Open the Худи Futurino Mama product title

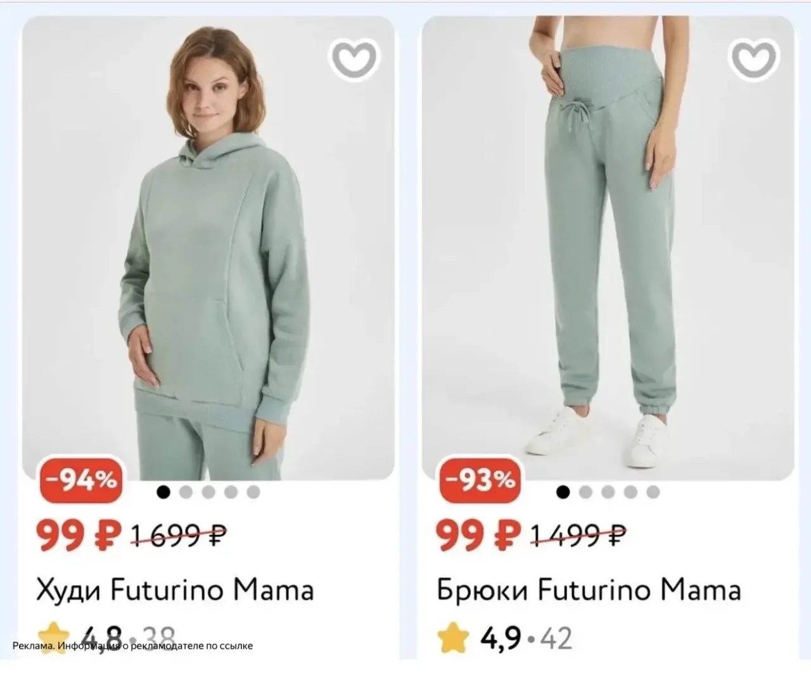pyautogui.click(x=175, y=590)
